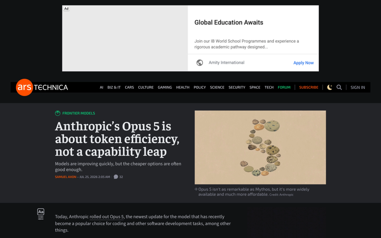
Task: Open the POLICY section
Action: (x=200, y=87)
